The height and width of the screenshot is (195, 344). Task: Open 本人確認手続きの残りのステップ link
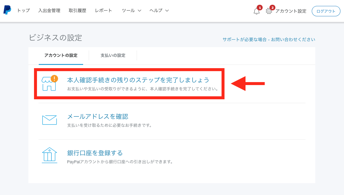click(x=138, y=80)
